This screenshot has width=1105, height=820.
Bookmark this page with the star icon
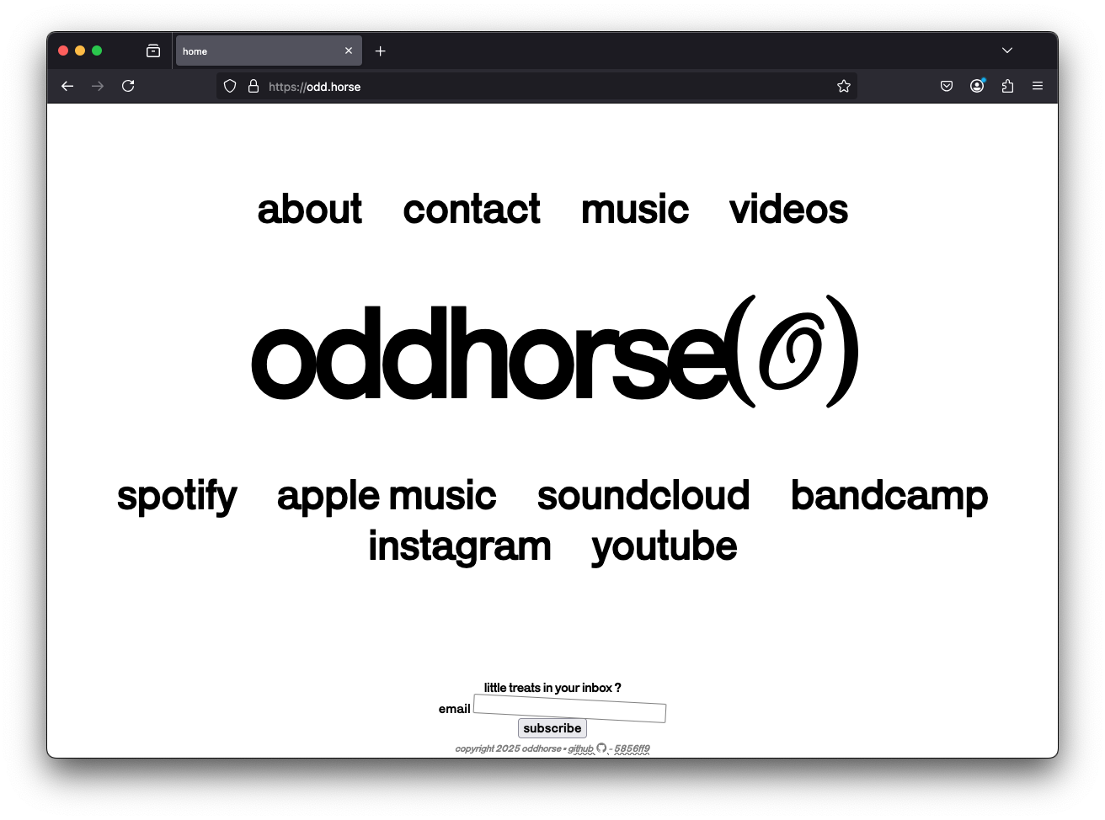pyautogui.click(x=843, y=86)
